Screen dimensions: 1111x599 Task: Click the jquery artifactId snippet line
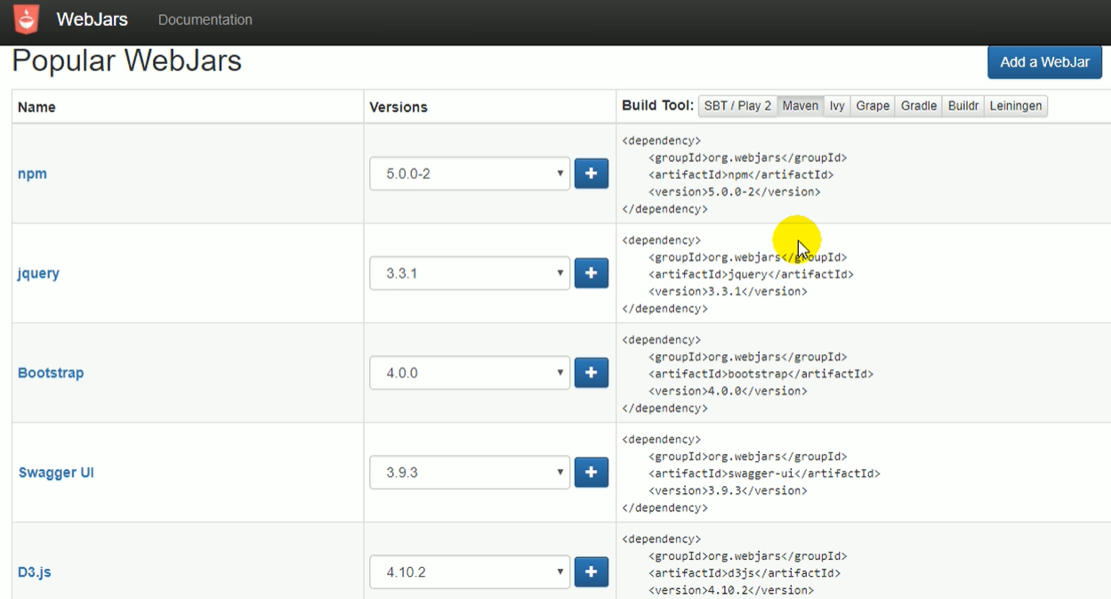[x=751, y=275]
